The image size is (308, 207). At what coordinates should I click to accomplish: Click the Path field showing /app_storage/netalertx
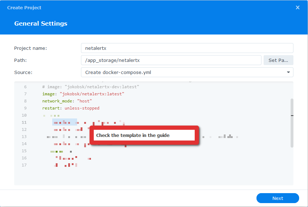(x=171, y=60)
